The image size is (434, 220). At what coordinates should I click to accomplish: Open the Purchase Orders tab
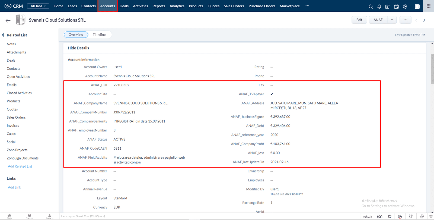click(x=262, y=6)
